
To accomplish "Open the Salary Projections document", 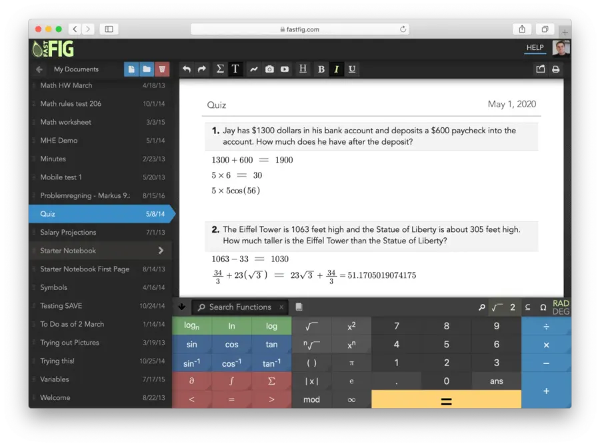I will coord(100,232).
